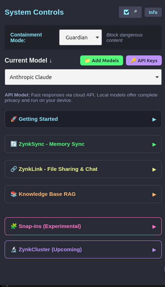
Task: Expand Getting Started with its arrow
Action: click(154, 119)
